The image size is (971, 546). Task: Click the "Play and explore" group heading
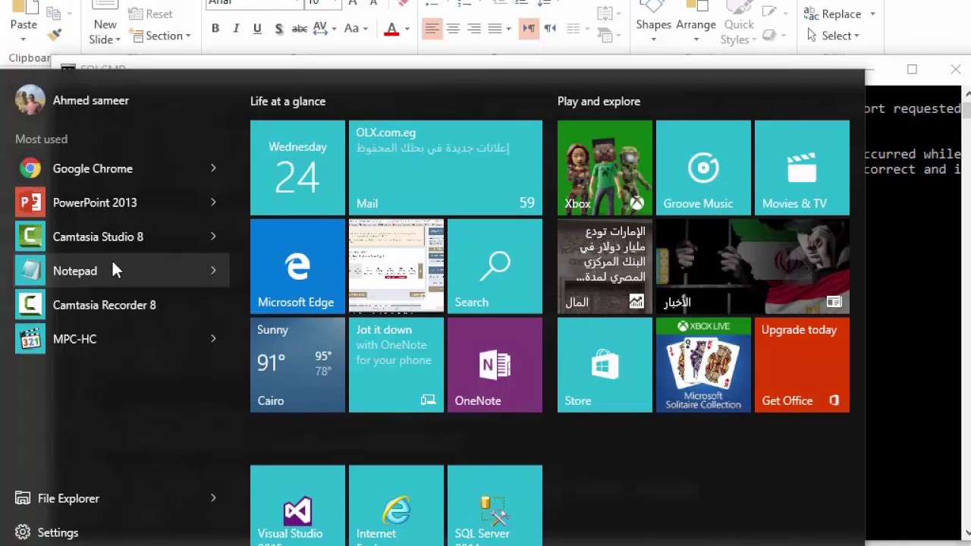pyautogui.click(x=599, y=101)
